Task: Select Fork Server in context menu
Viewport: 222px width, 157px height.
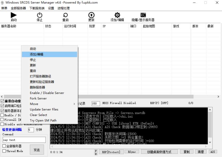Action: click(x=49, y=98)
